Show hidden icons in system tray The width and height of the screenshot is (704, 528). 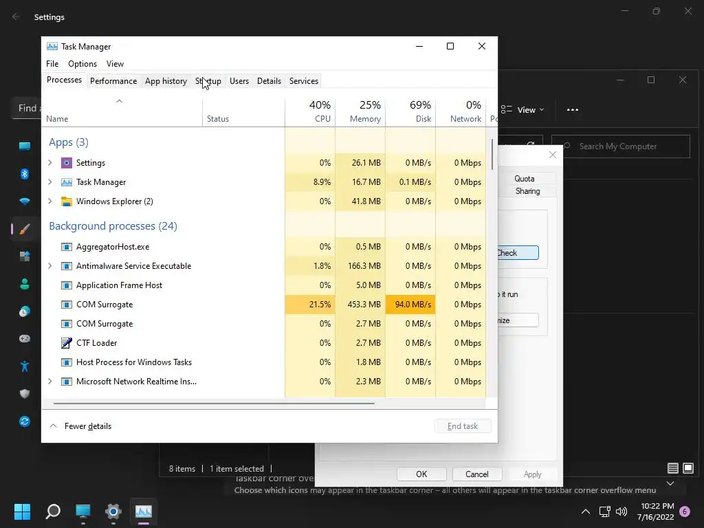click(x=586, y=511)
